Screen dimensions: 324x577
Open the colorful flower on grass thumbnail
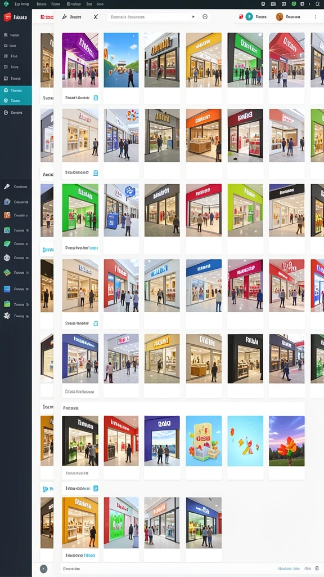click(x=286, y=441)
